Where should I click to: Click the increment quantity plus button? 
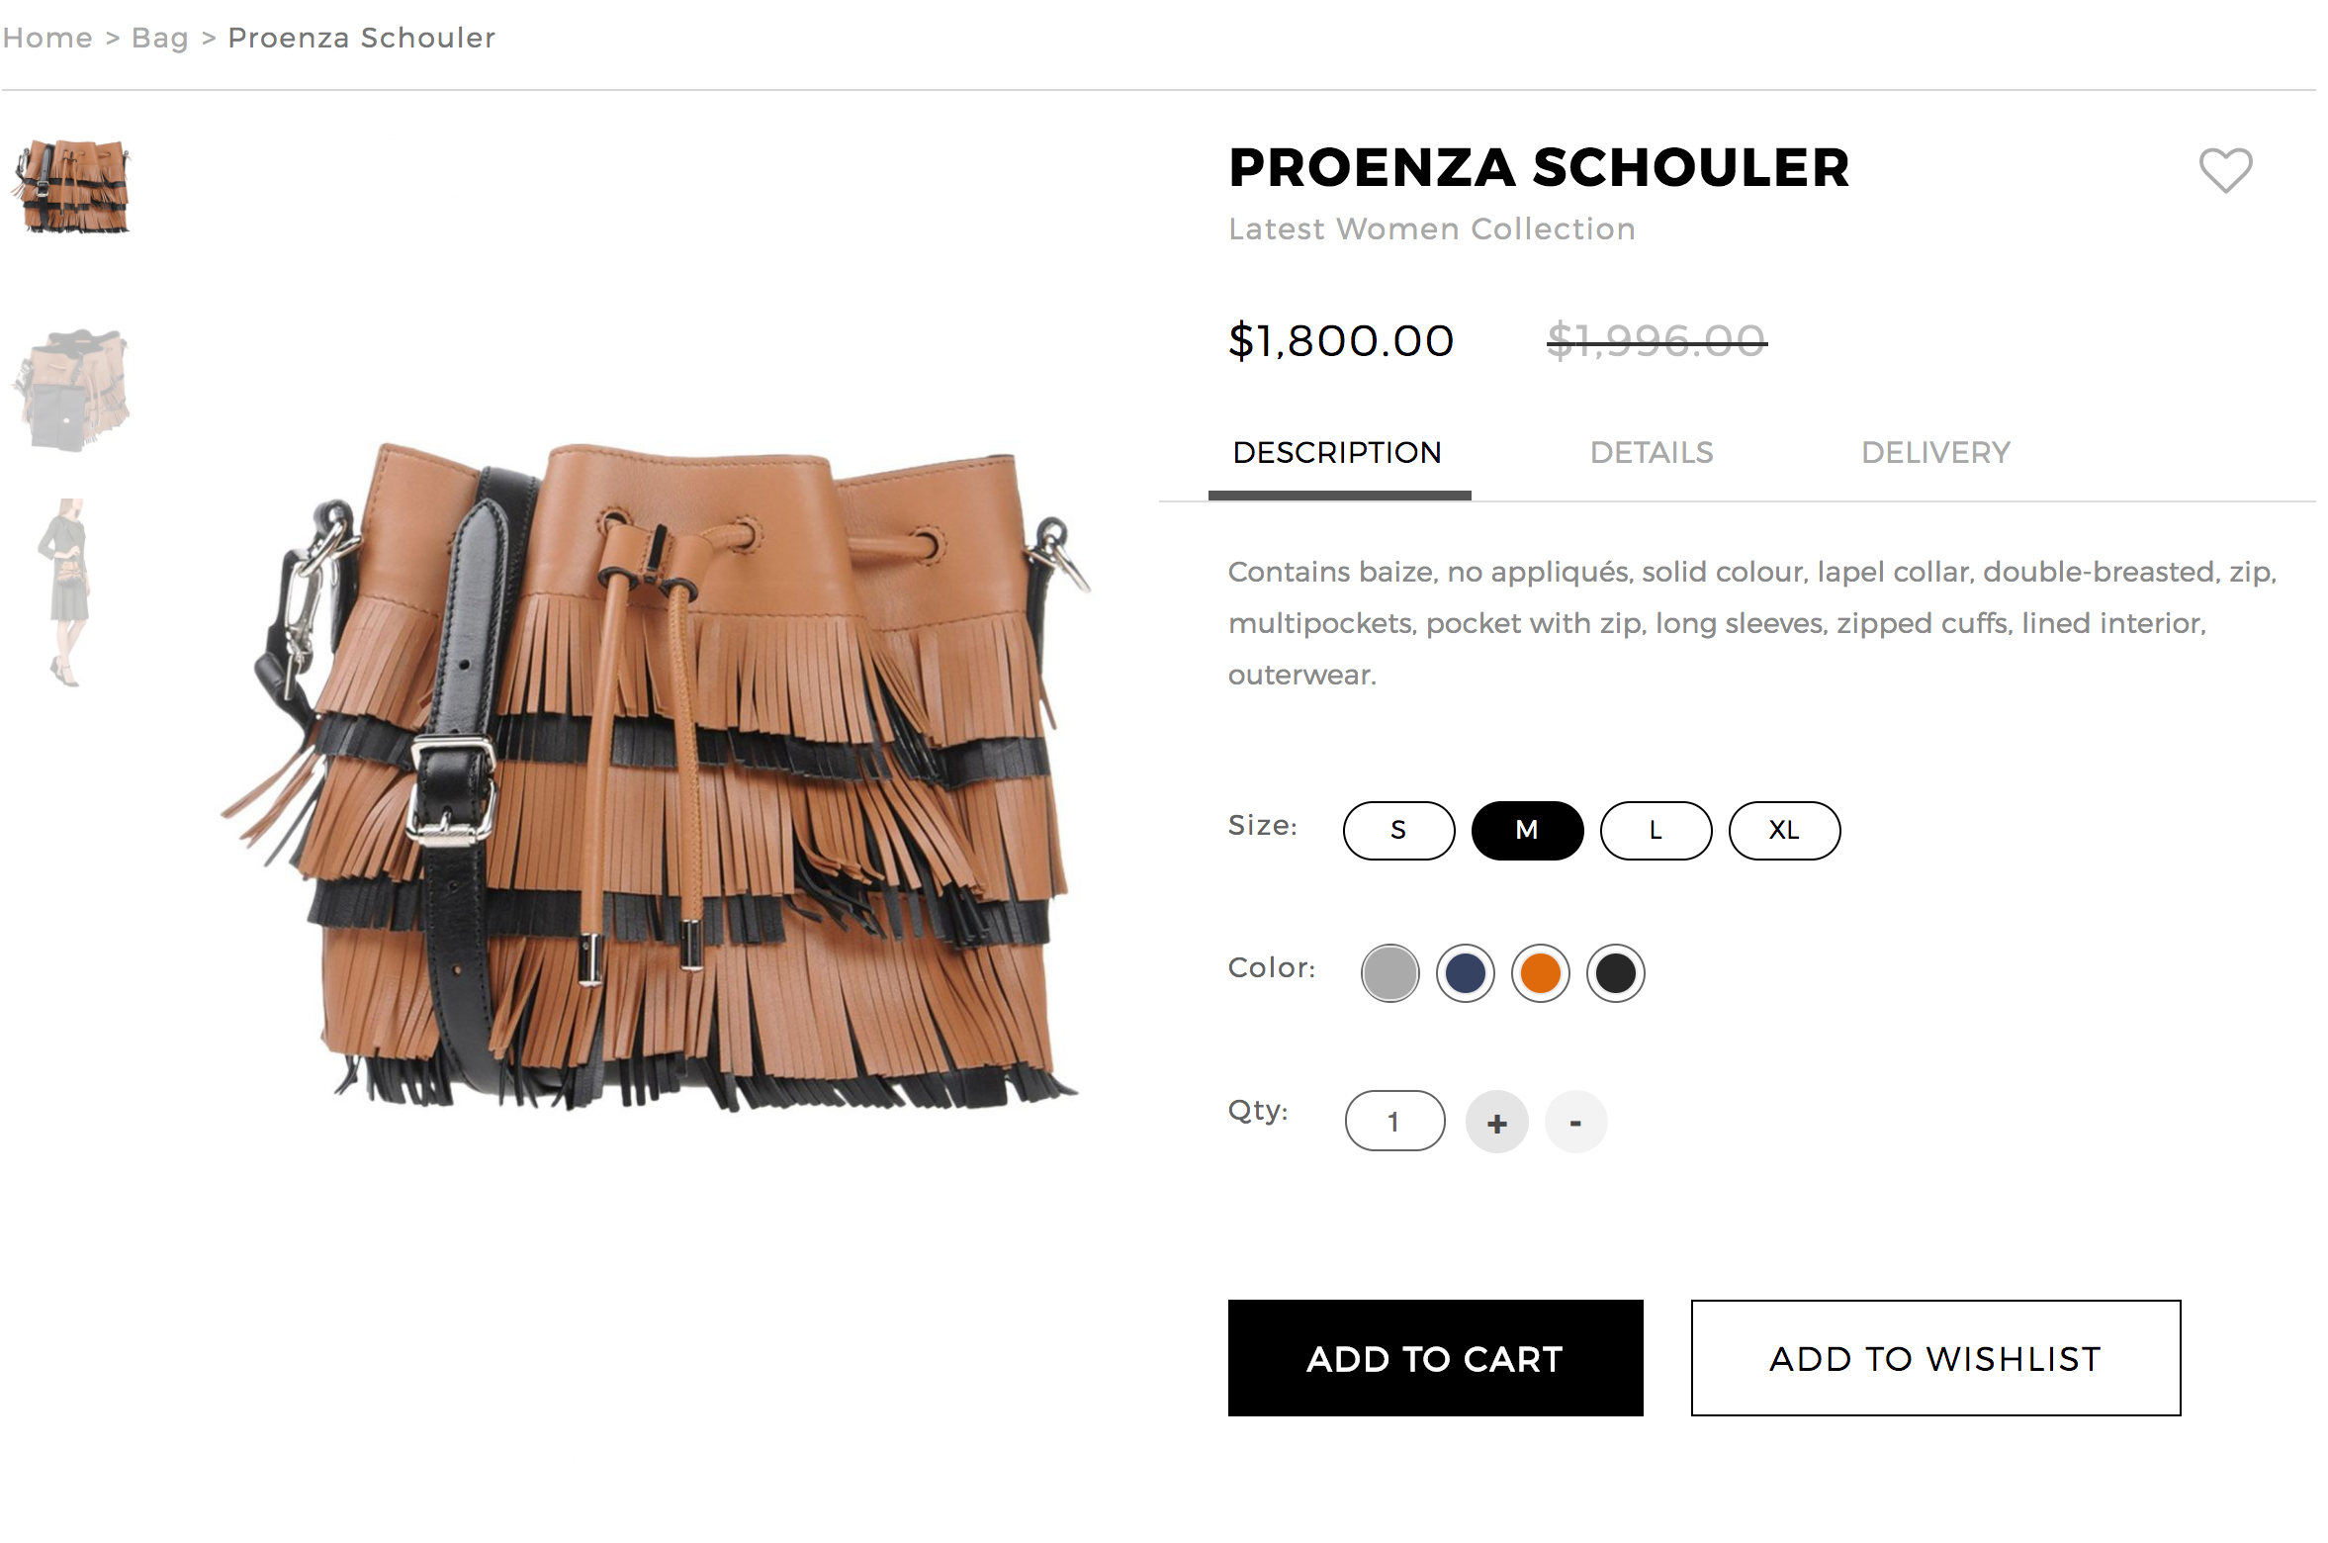[x=1496, y=1123]
